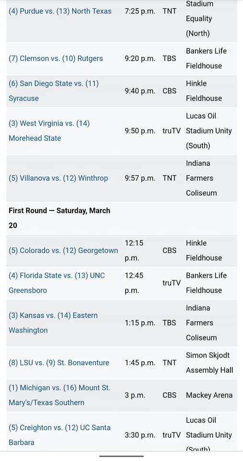Open West Virginia vs. Morehead State link
Image resolution: width=243 pixels, height=461 pixels.
pos(49,131)
